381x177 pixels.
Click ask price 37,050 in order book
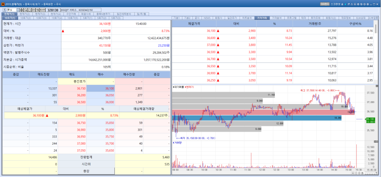(x=72, y=150)
